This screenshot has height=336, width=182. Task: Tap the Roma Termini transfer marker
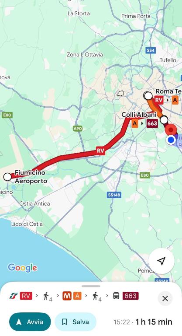[x=148, y=95]
